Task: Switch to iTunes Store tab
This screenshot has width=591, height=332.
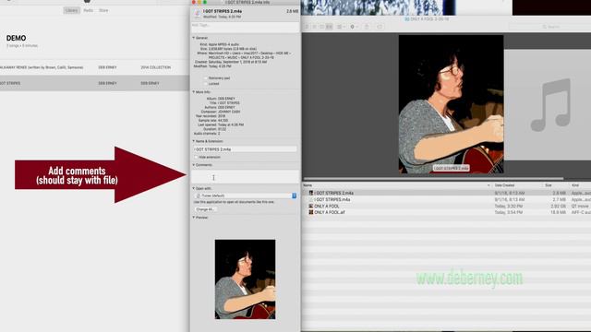Action: click(103, 10)
